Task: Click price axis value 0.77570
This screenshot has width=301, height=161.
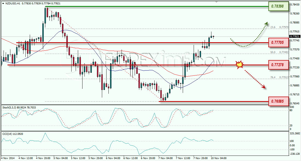Action: (295, 49)
